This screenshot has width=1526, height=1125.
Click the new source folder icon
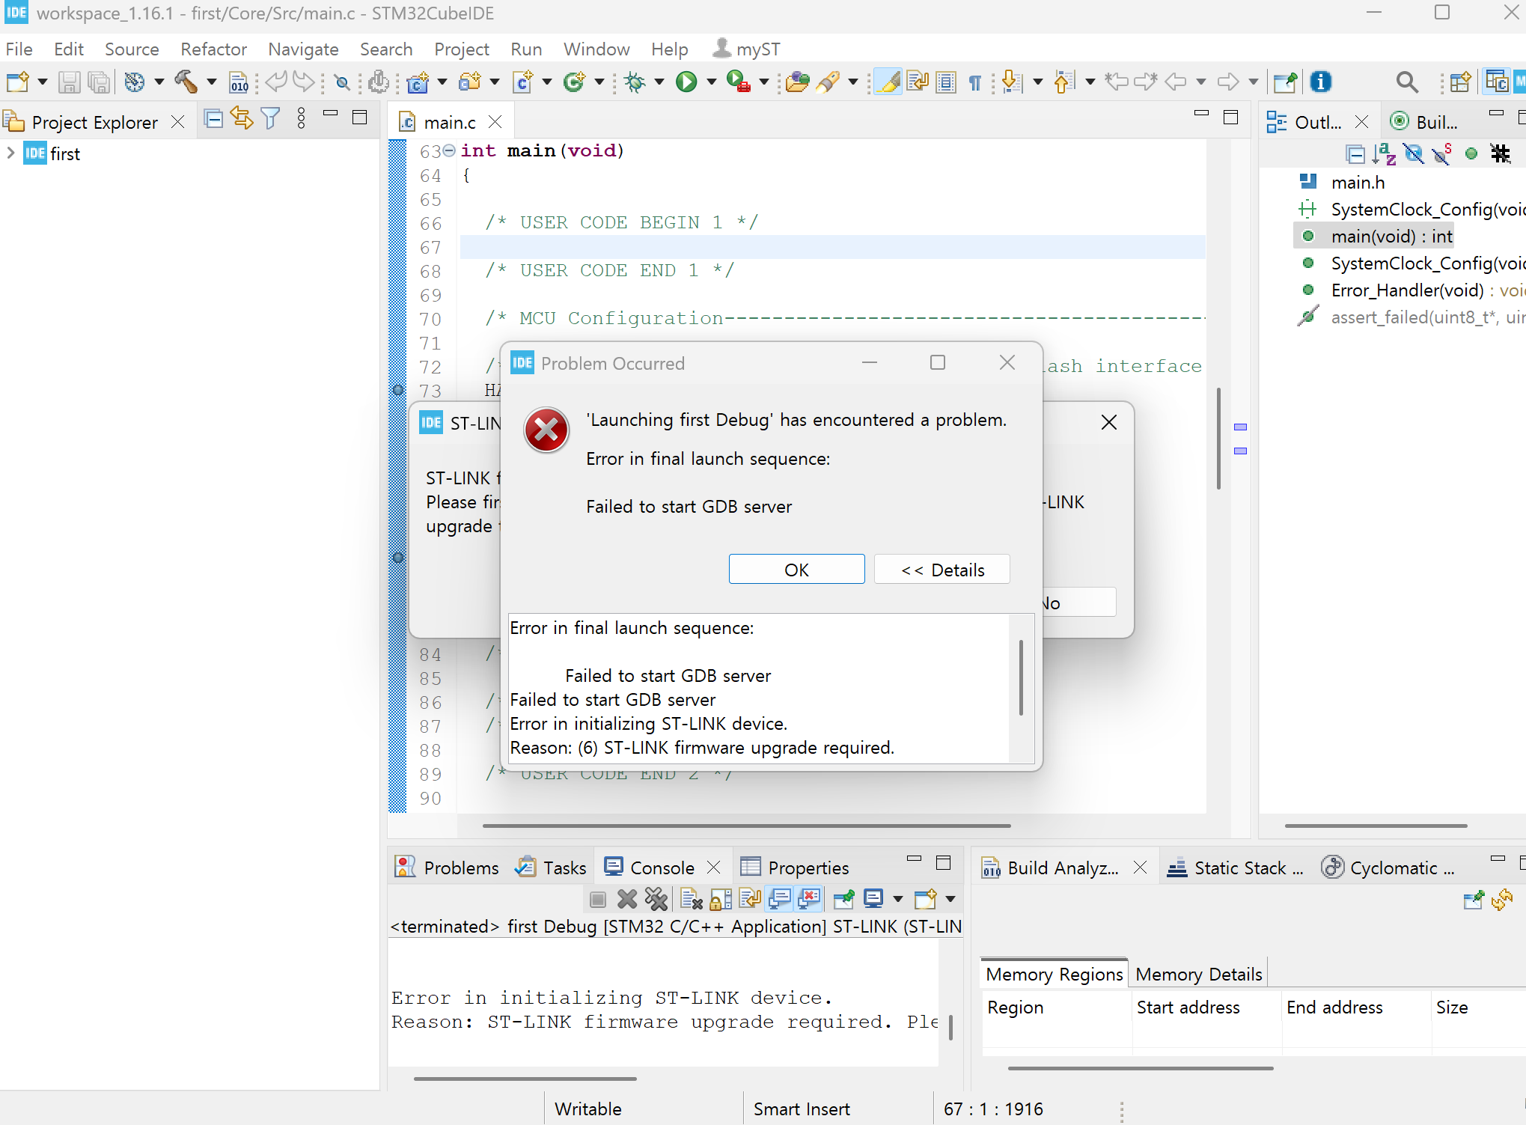pyautogui.click(x=470, y=82)
